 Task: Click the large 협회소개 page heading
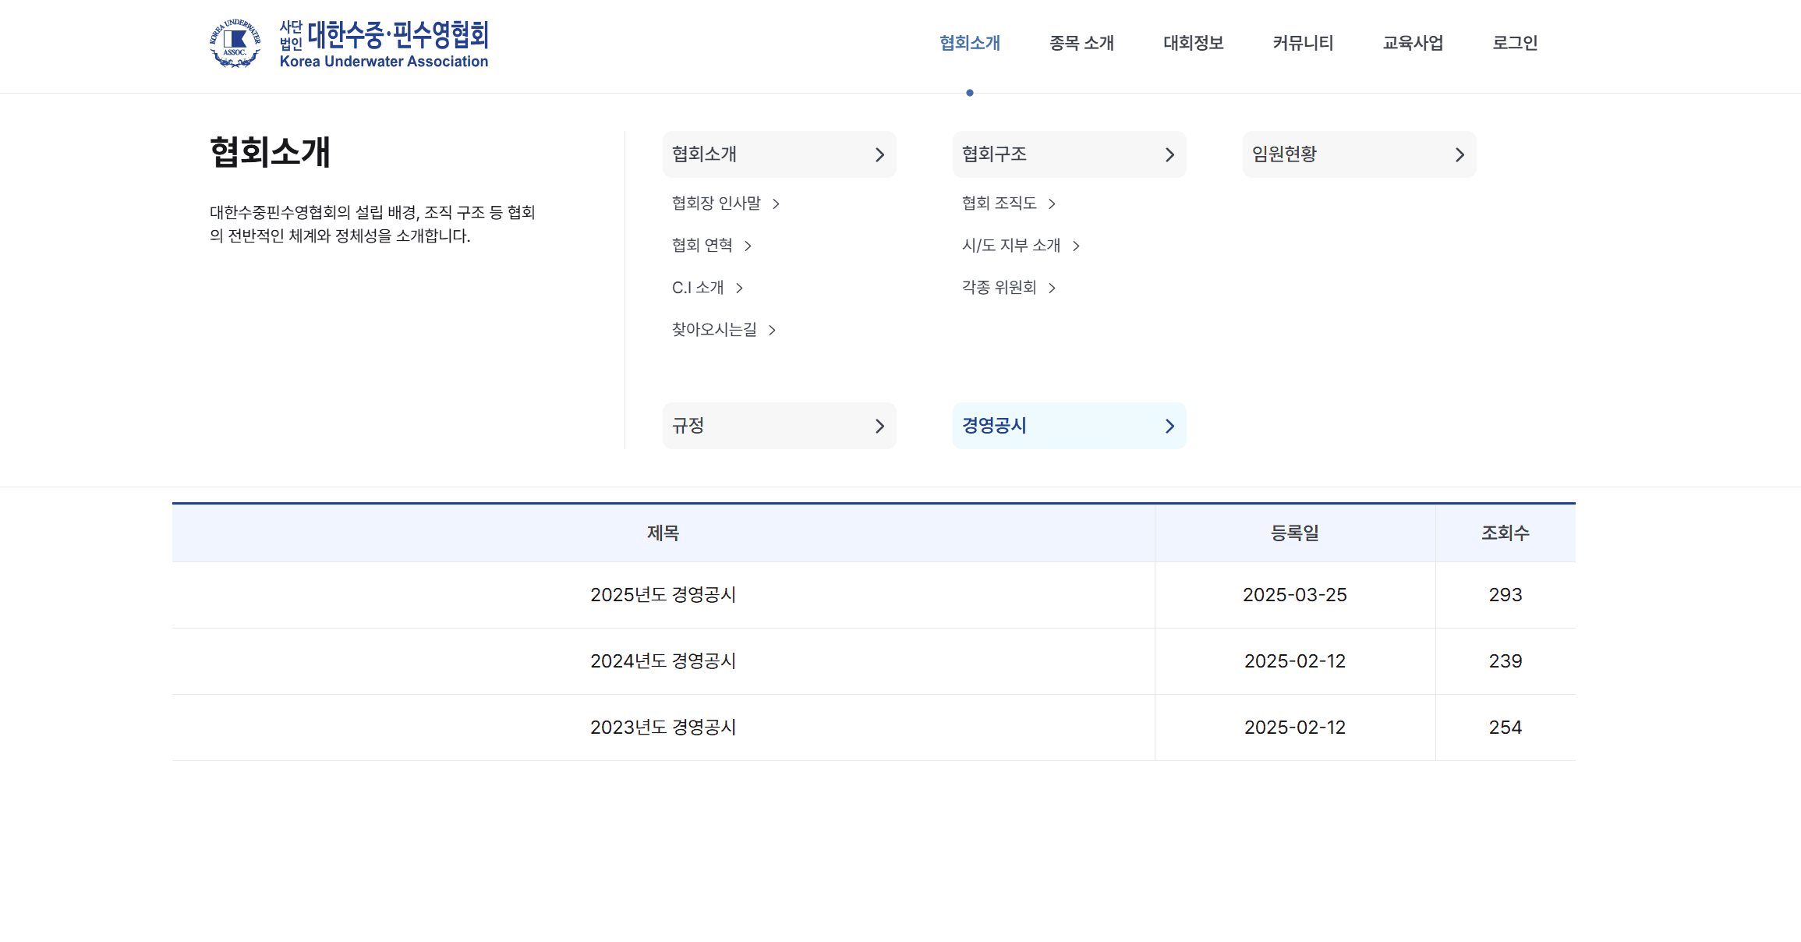click(x=270, y=152)
